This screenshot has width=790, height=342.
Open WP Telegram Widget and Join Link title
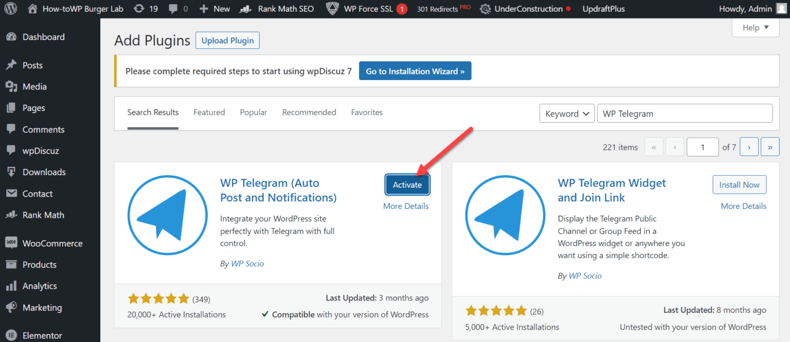click(x=612, y=191)
